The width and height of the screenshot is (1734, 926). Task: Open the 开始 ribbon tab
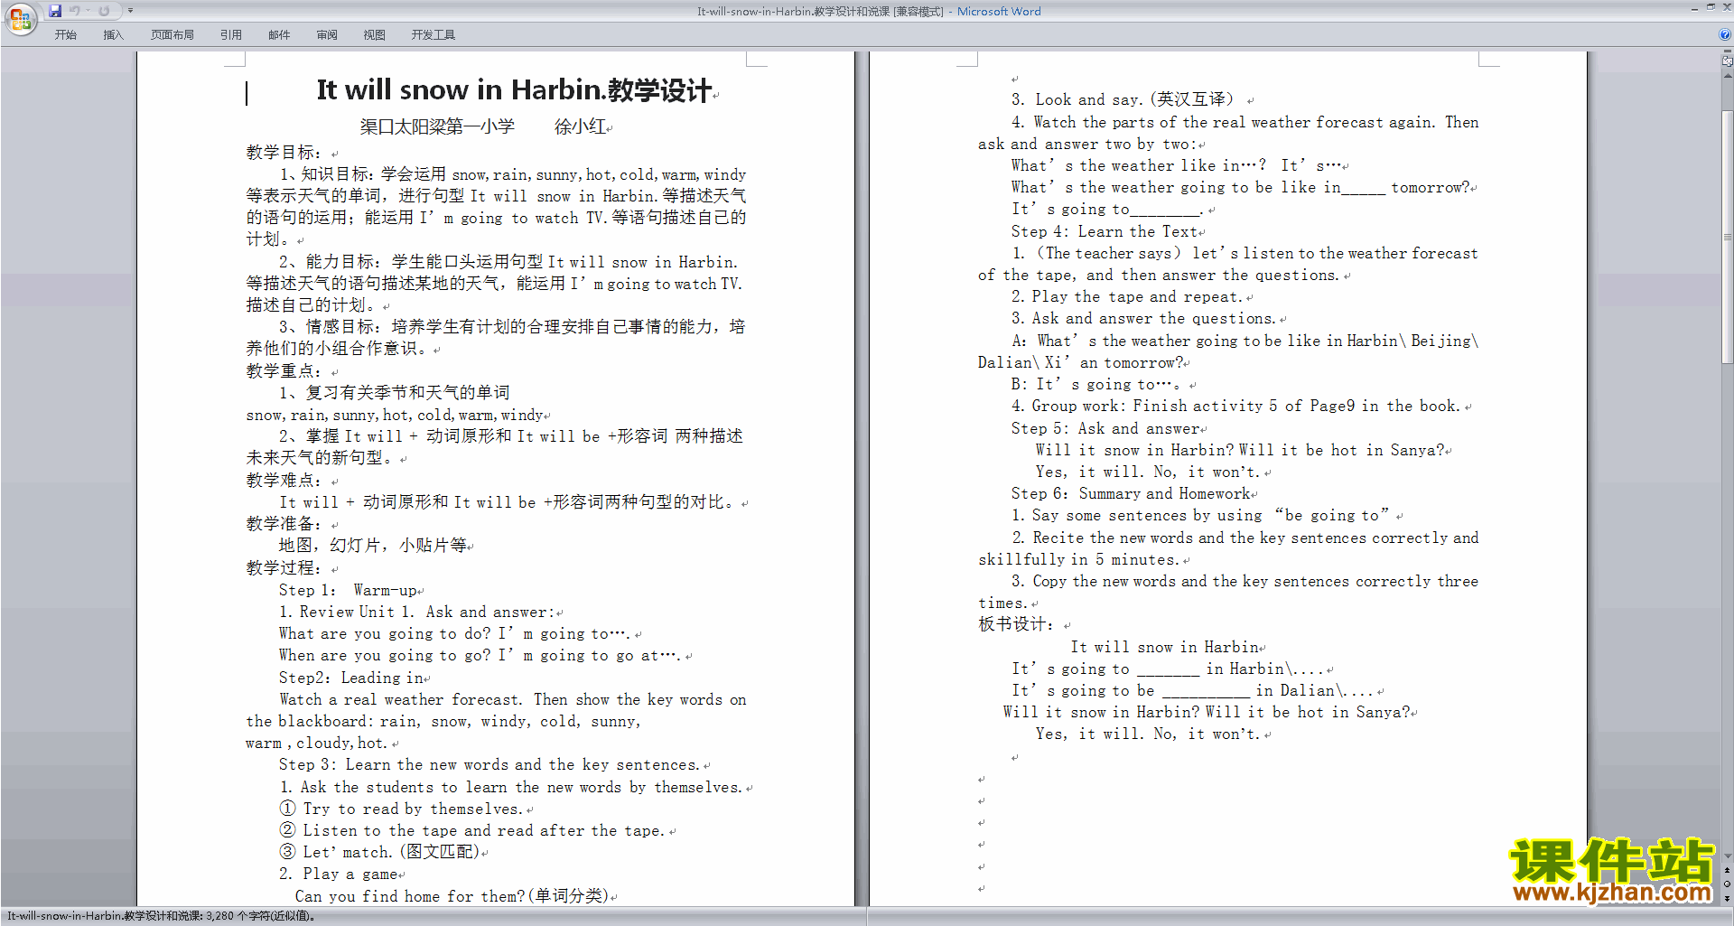coord(65,35)
